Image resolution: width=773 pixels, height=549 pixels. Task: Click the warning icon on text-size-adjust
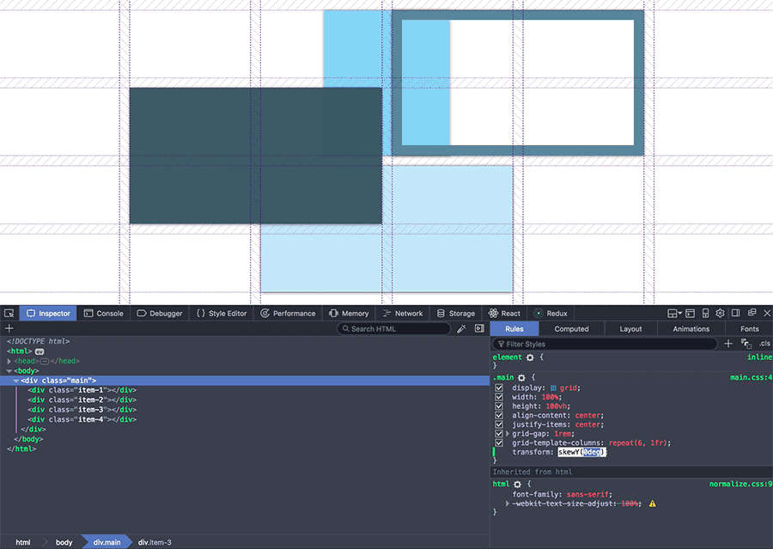652,503
